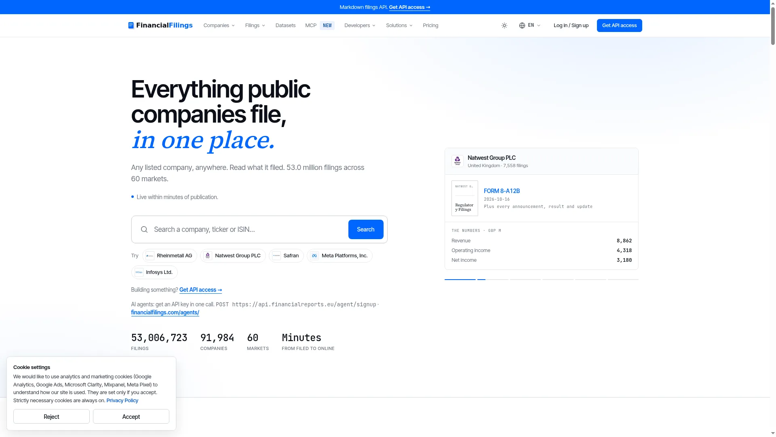Click the globe language icon
The width and height of the screenshot is (776, 437).
522,25
